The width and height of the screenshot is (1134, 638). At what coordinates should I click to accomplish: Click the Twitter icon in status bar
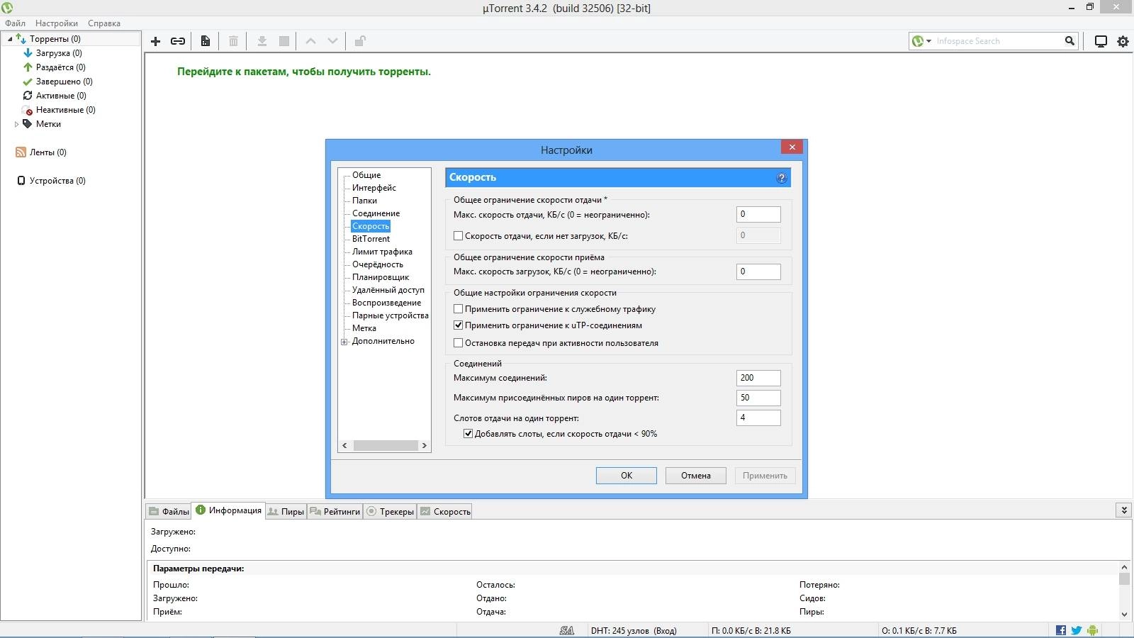tap(1076, 629)
